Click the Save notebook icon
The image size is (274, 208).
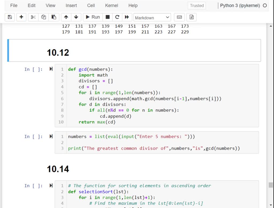tap(10, 17)
